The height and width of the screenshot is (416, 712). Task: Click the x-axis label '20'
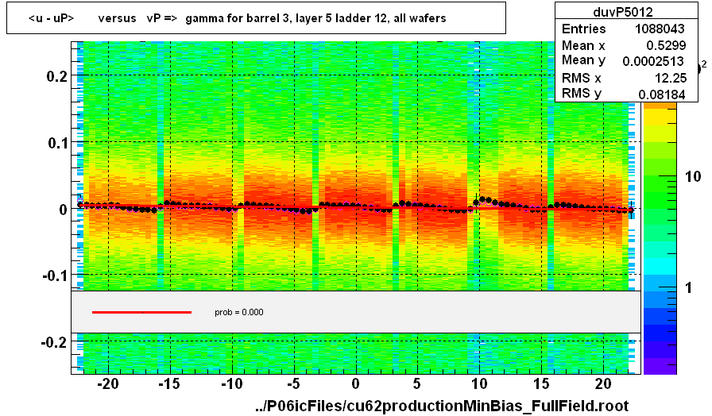pos(603,383)
